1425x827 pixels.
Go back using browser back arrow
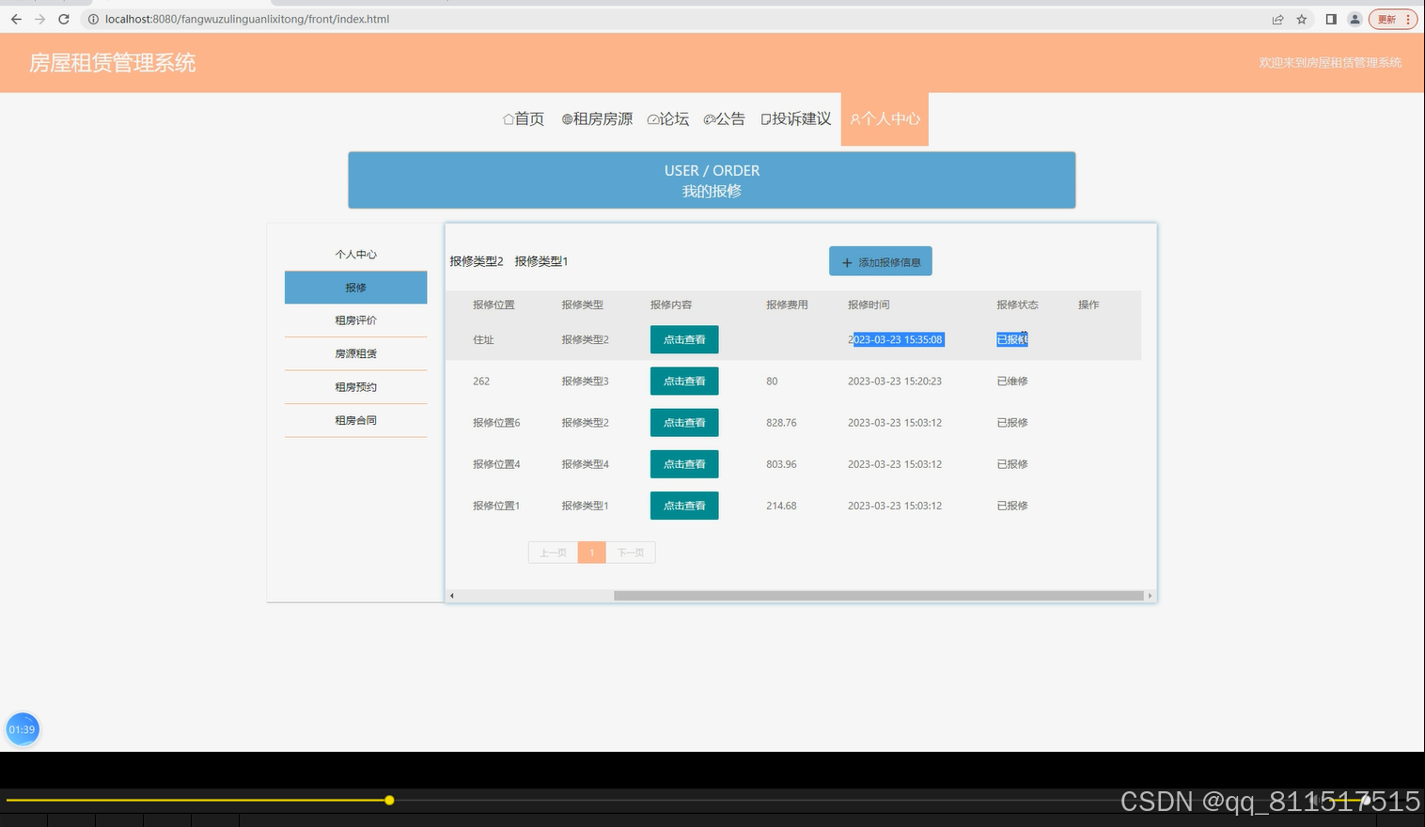16,19
